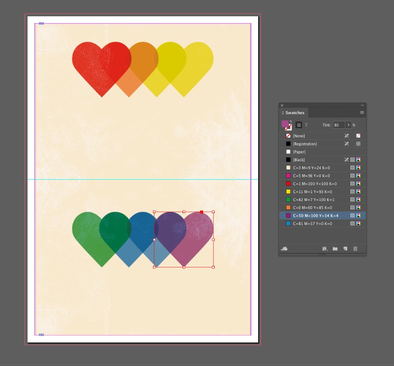Screen dimensions: 394x366
Task: Click the registration target icon beside [Registration]
Action: click(358, 143)
